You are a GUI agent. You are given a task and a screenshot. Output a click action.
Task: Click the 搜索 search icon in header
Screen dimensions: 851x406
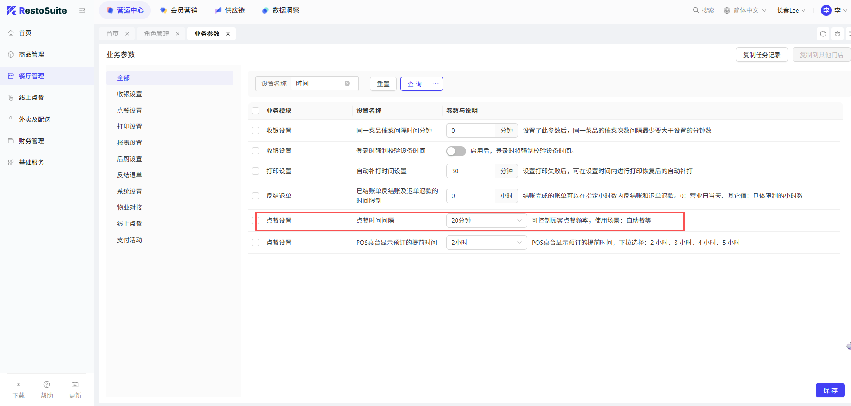point(696,10)
